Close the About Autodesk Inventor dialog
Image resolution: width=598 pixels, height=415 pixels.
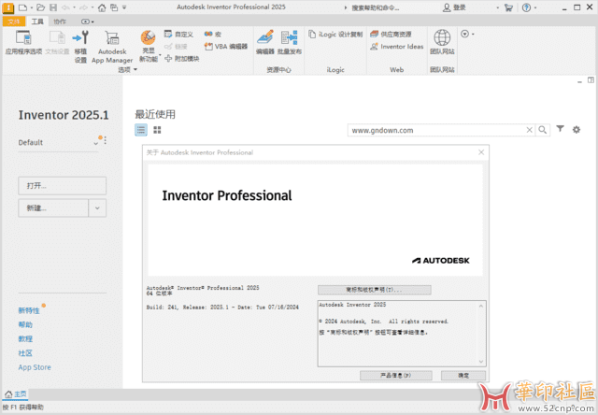[481, 152]
